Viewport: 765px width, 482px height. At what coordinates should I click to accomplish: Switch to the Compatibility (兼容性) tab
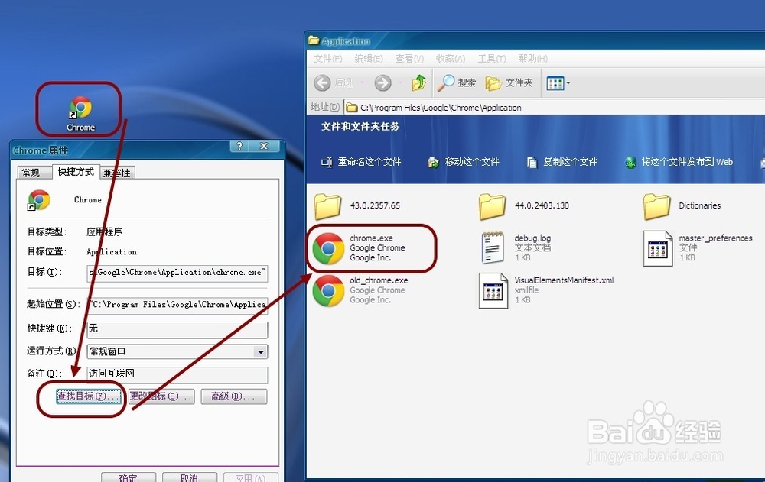pos(117,173)
